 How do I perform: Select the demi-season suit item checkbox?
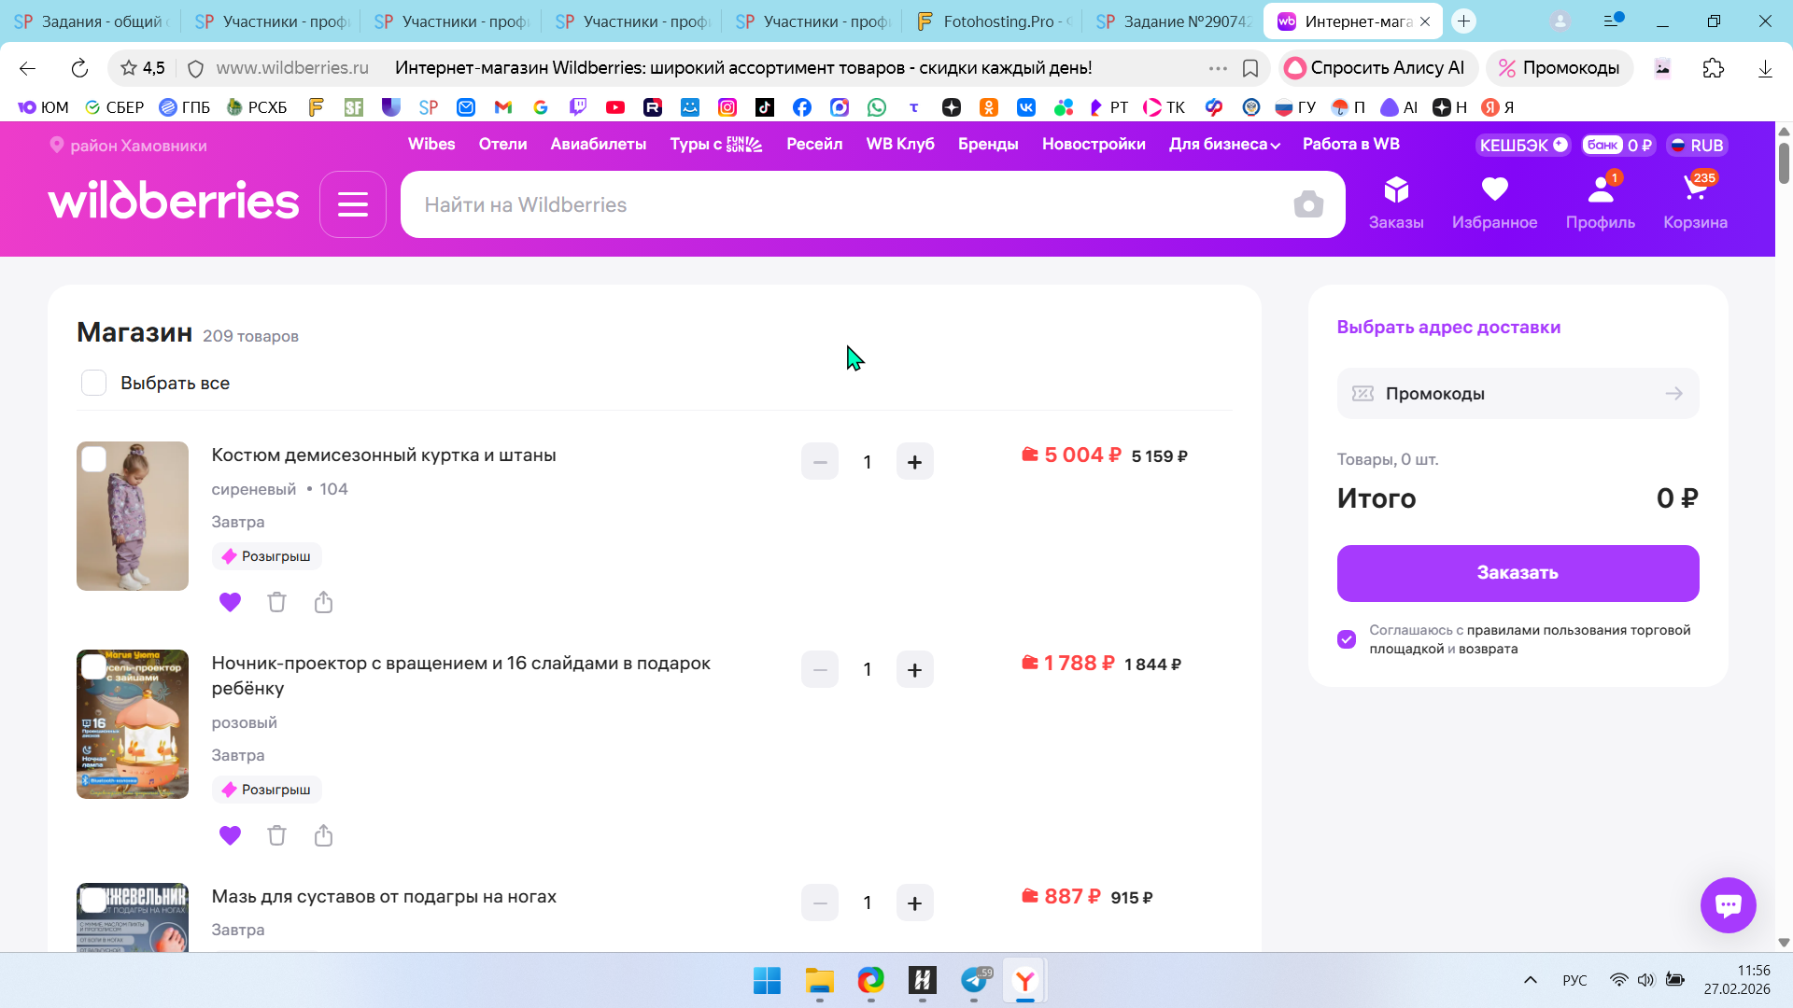click(x=93, y=459)
